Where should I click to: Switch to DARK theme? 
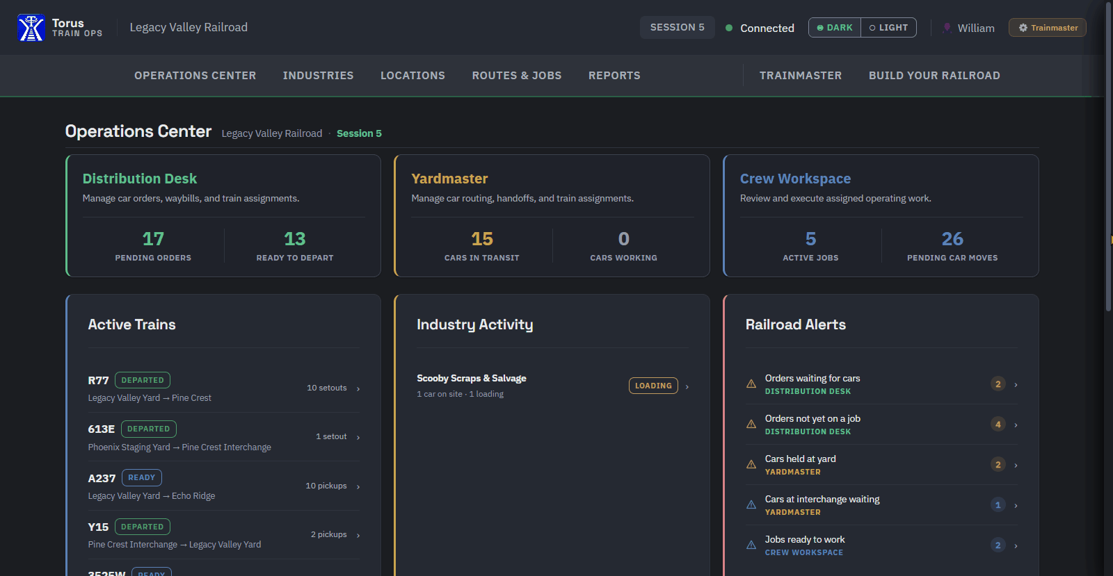coord(835,28)
